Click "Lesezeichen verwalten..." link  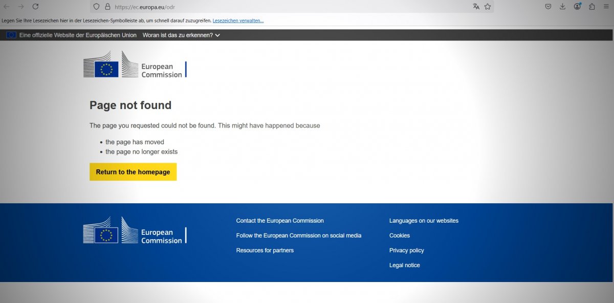(x=238, y=20)
